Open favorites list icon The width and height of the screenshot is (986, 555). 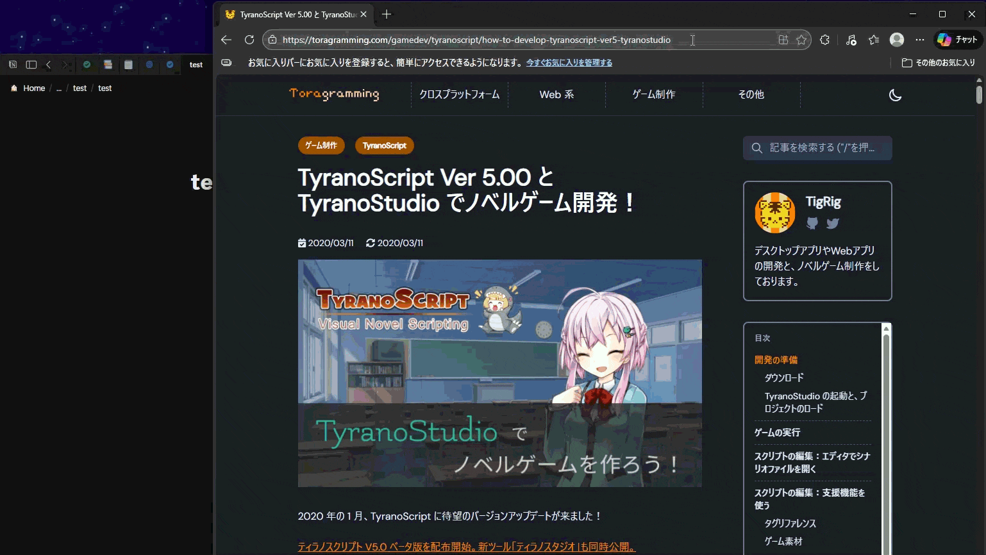point(874,40)
